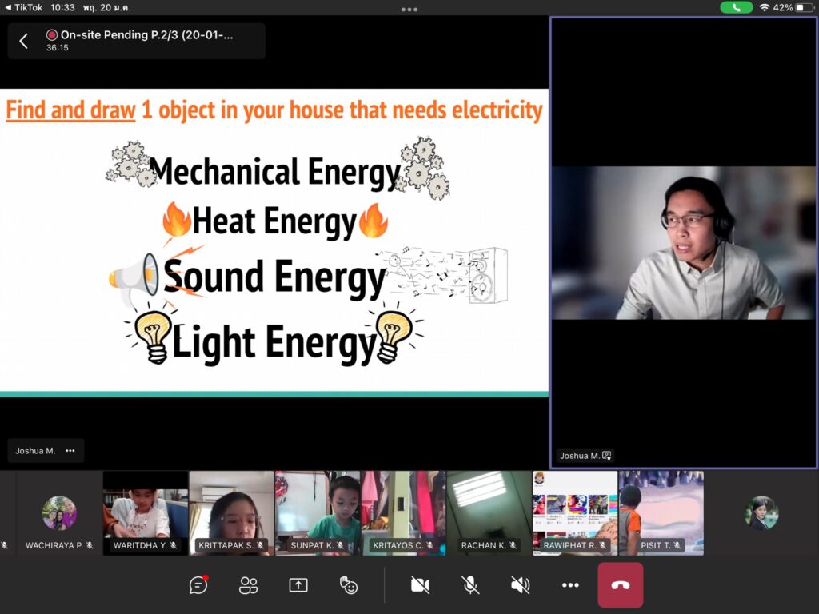Unmute the microphone
The image size is (819, 614).
pos(470,585)
